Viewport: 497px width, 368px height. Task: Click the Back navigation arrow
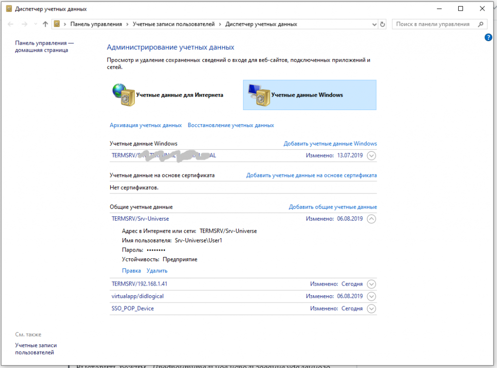pyautogui.click(x=11, y=24)
